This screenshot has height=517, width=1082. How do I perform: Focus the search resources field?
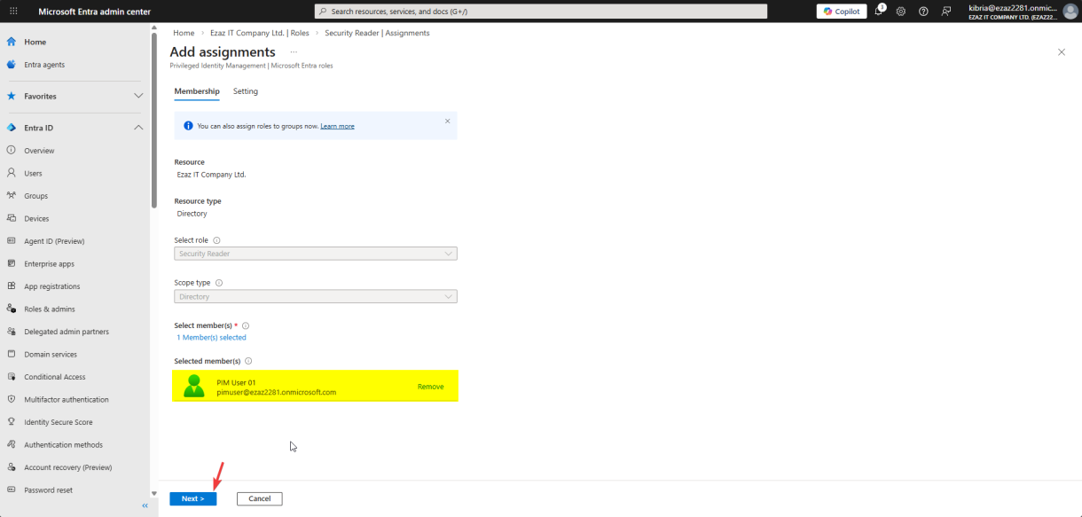click(x=541, y=12)
